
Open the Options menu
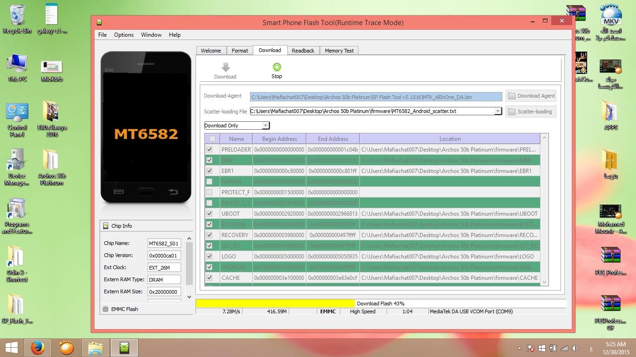(124, 35)
